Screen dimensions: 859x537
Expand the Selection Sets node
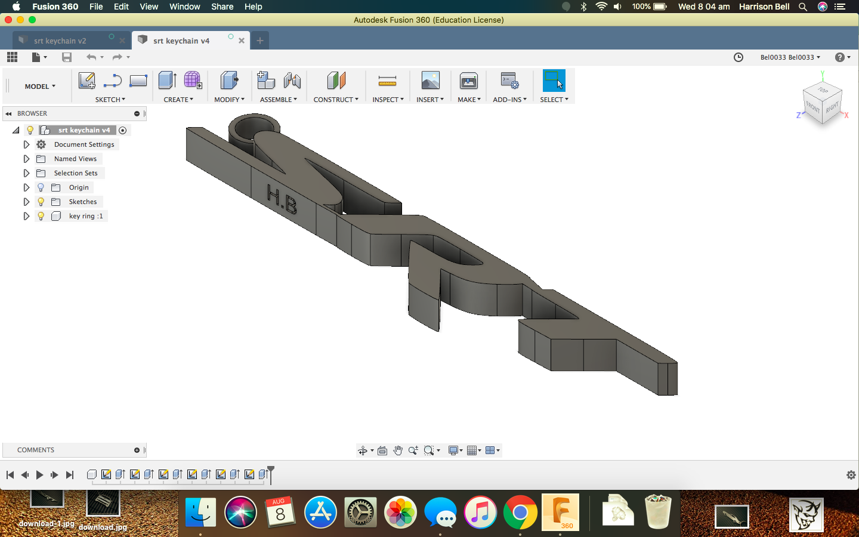pyautogui.click(x=26, y=173)
